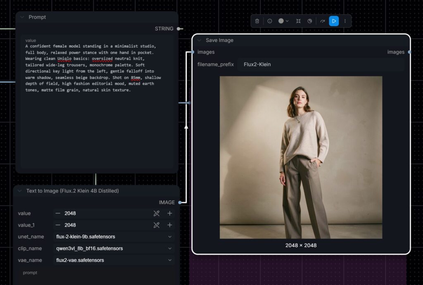Open the clip_name dropdown
The height and width of the screenshot is (285, 423).
114,248
